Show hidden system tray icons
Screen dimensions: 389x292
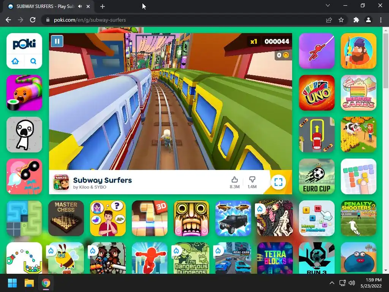tap(332, 283)
